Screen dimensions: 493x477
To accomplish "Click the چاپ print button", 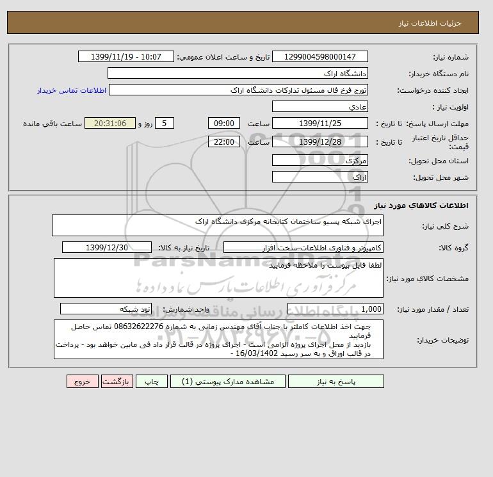I will [x=152, y=382].
